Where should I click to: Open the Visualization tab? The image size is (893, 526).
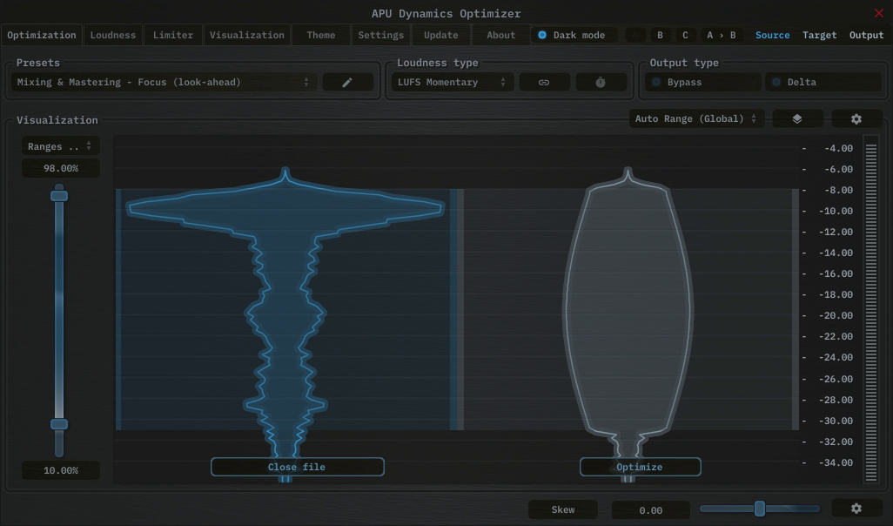pos(246,35)
